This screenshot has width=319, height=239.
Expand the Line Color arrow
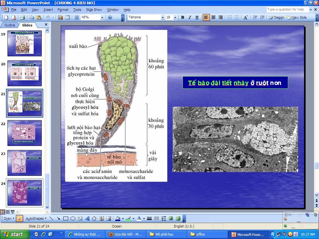133,219
